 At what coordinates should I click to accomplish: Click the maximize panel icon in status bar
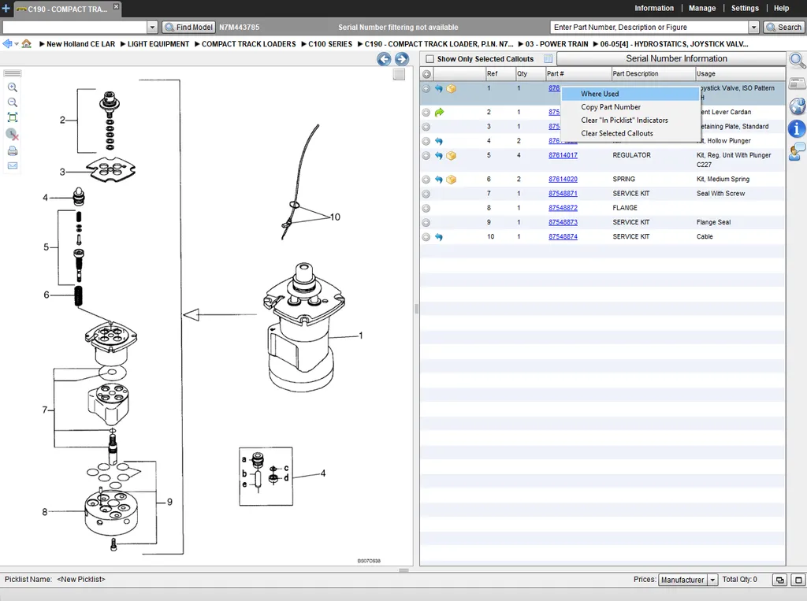(x=799, y=580)
